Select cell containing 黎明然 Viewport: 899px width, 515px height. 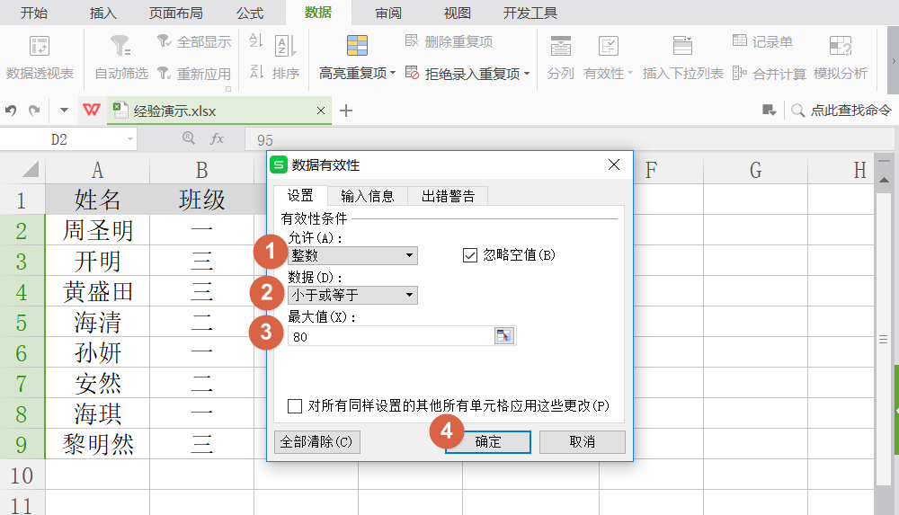97,444
